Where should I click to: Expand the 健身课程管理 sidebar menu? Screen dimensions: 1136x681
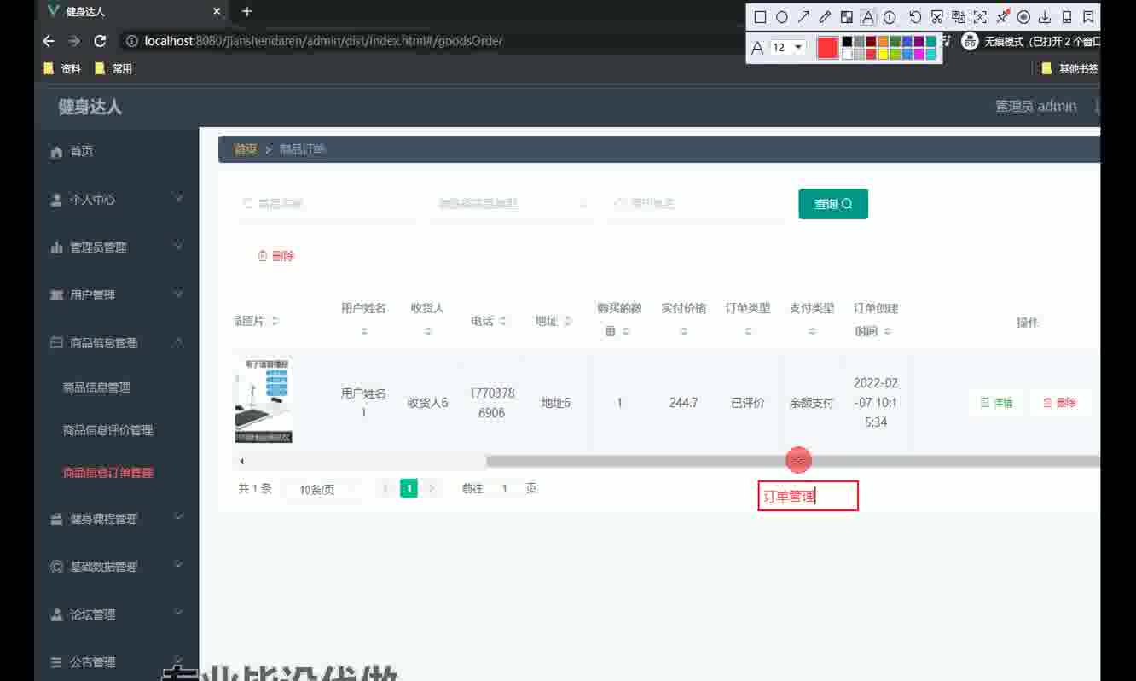pyautogui.click(x=178, y=518)
